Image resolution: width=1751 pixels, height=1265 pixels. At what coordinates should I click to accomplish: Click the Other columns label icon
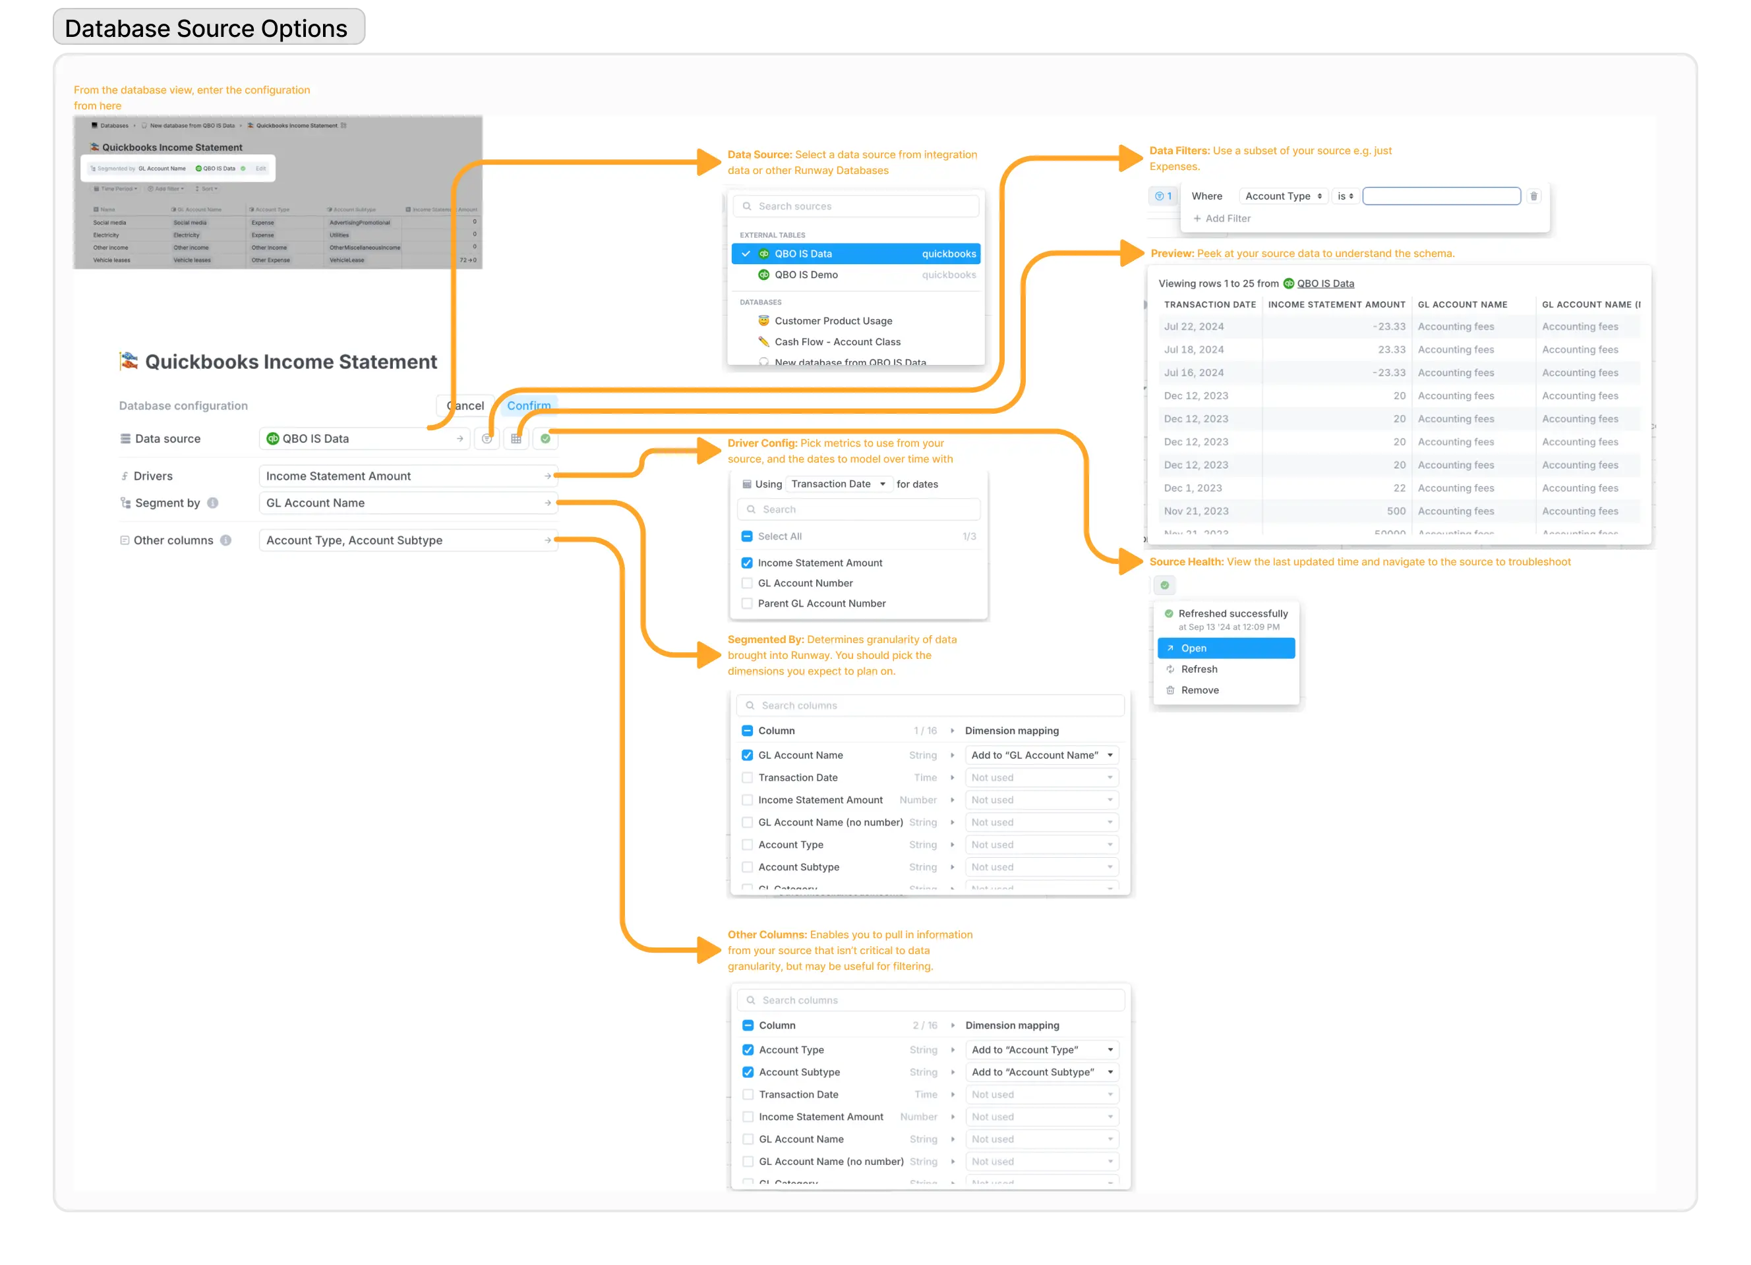tap(125, 541)
